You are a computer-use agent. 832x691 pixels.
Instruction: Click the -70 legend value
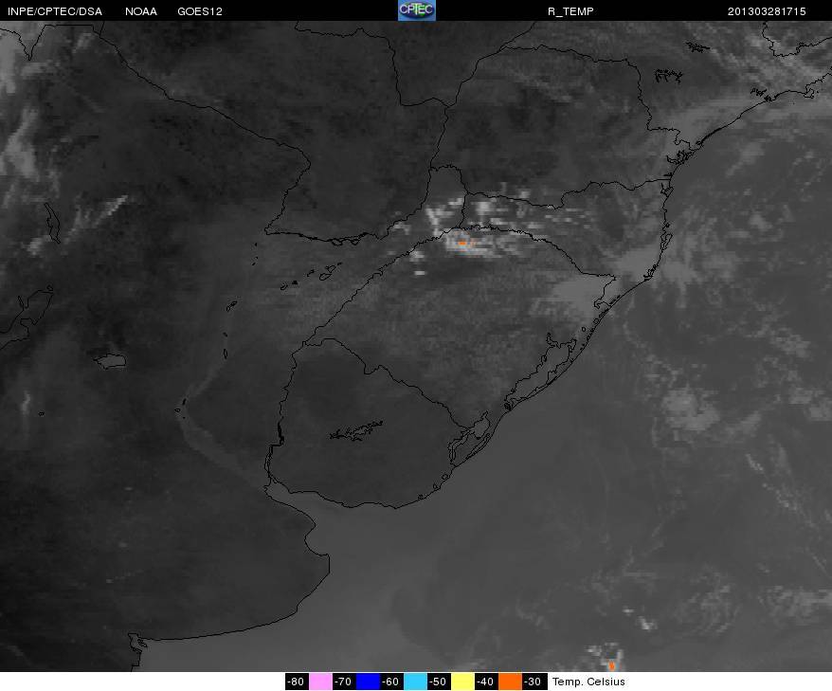[344, 682]
